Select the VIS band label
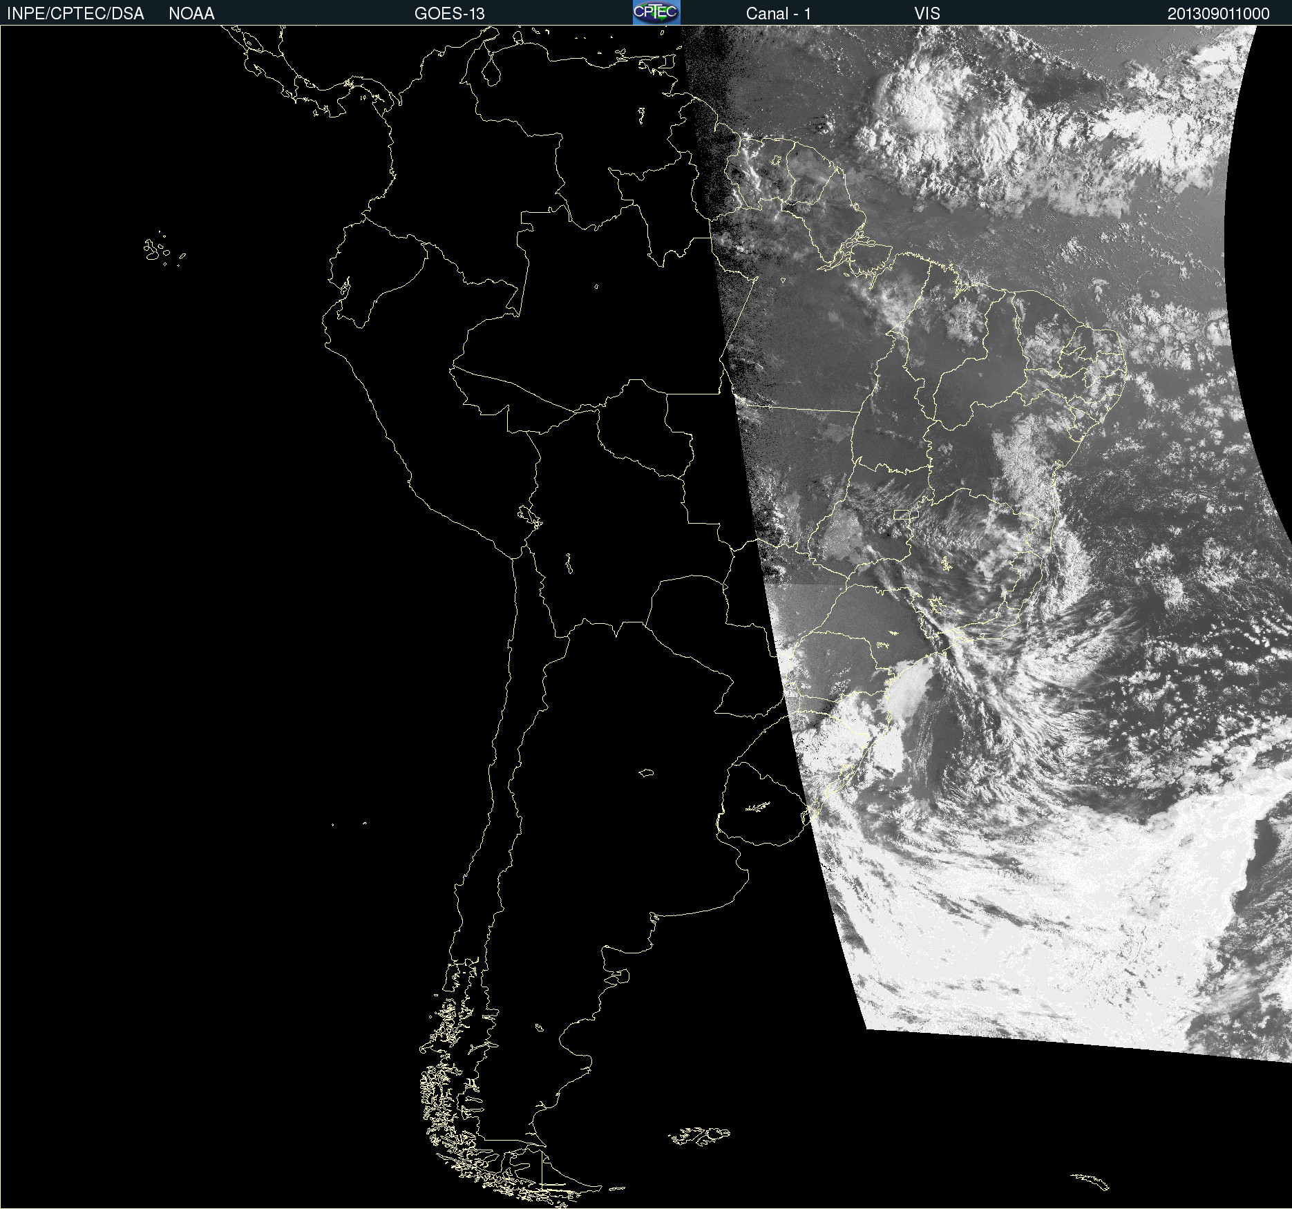 point(927,14)
